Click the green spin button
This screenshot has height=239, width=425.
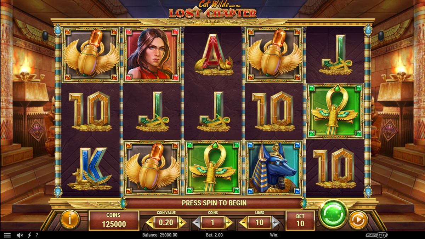(x=333, y=214)
